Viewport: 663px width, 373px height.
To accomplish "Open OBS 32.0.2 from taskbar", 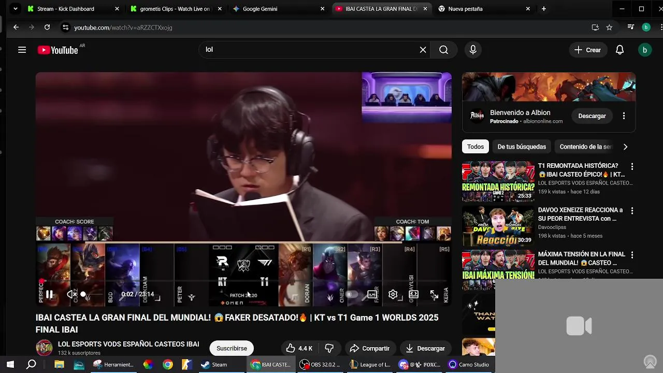I will (x=322, y=365).
